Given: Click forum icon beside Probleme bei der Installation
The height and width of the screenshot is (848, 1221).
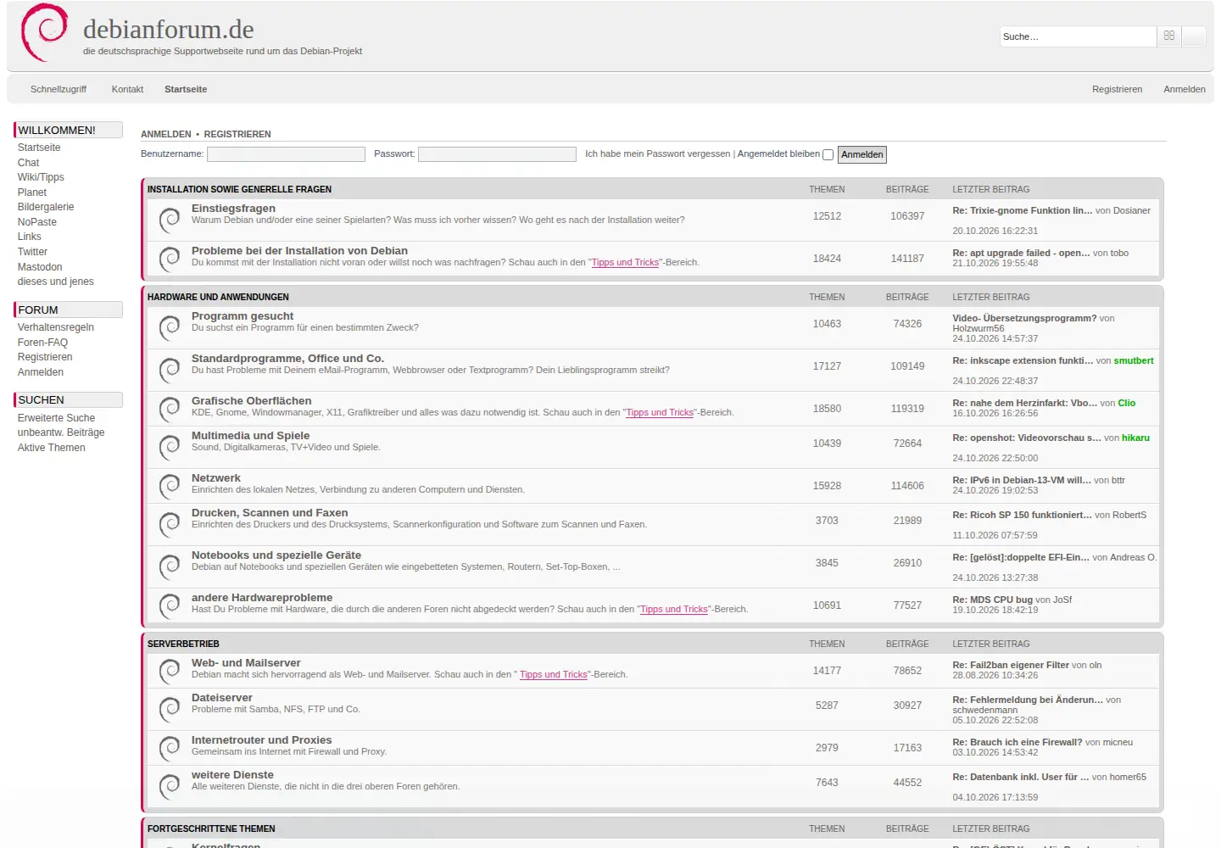Looking at the screenshot, I should click(170, 258).
